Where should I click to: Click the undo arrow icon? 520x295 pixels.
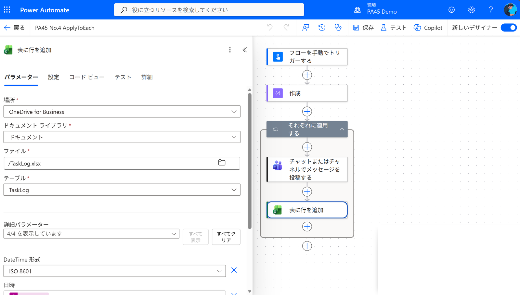pyautogui.click(x=270, y=28)
